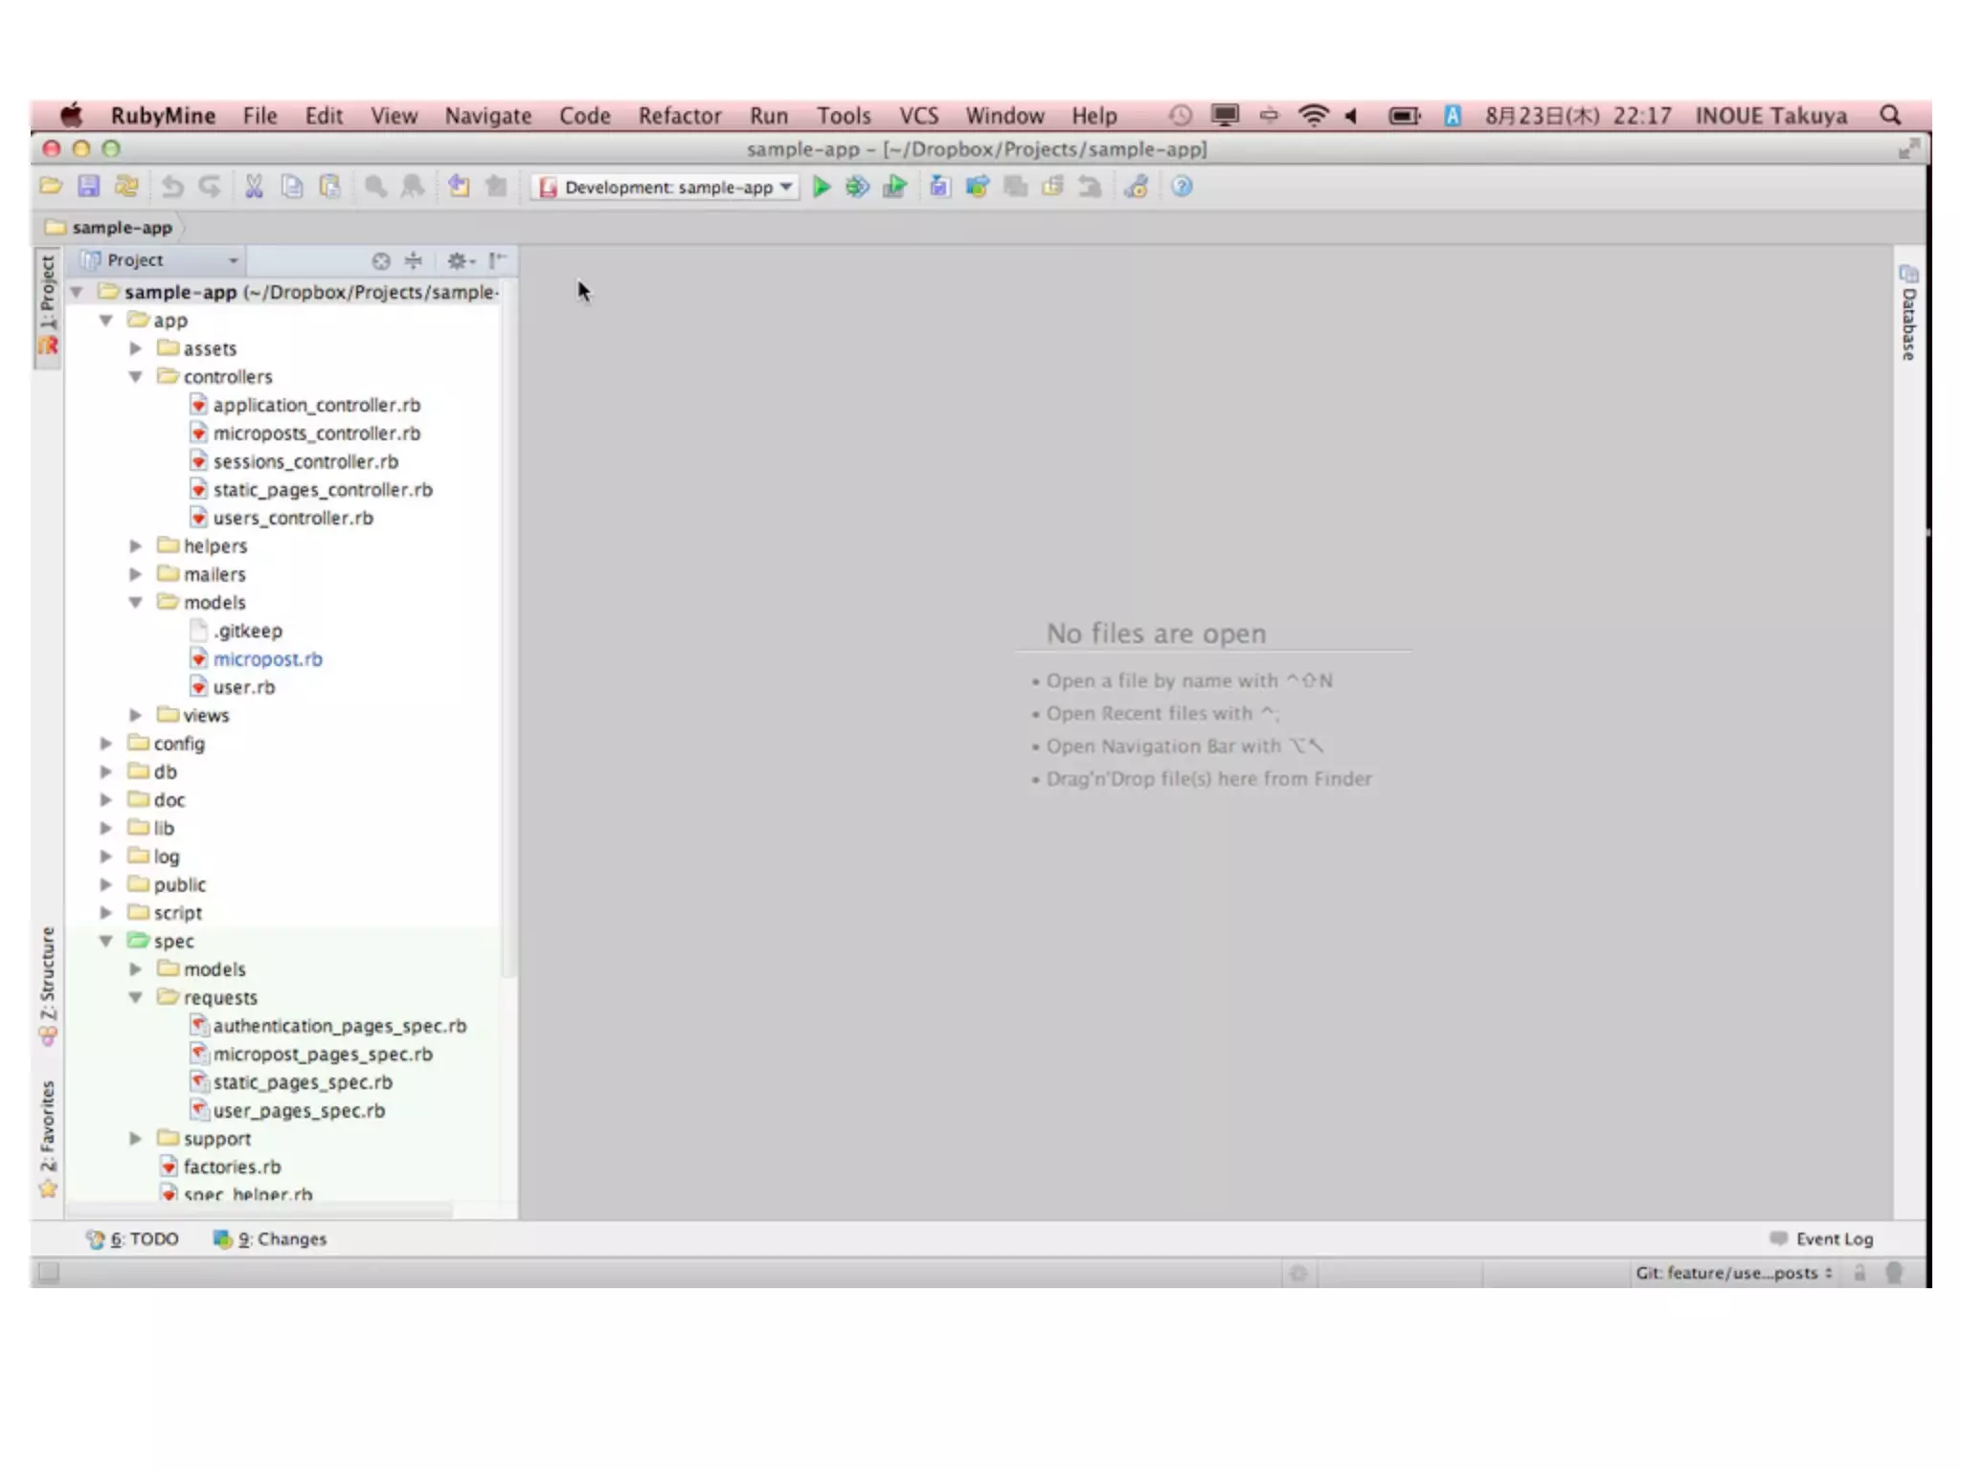Click the Open folder toolbar icon
1961x1470 pixels.
click(x=51, y=187)
